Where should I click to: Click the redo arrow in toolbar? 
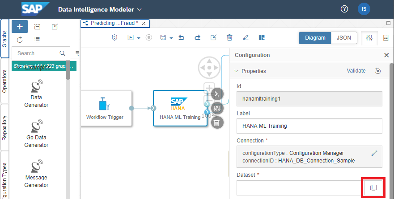pyautogui.click(x=197, y=38)
